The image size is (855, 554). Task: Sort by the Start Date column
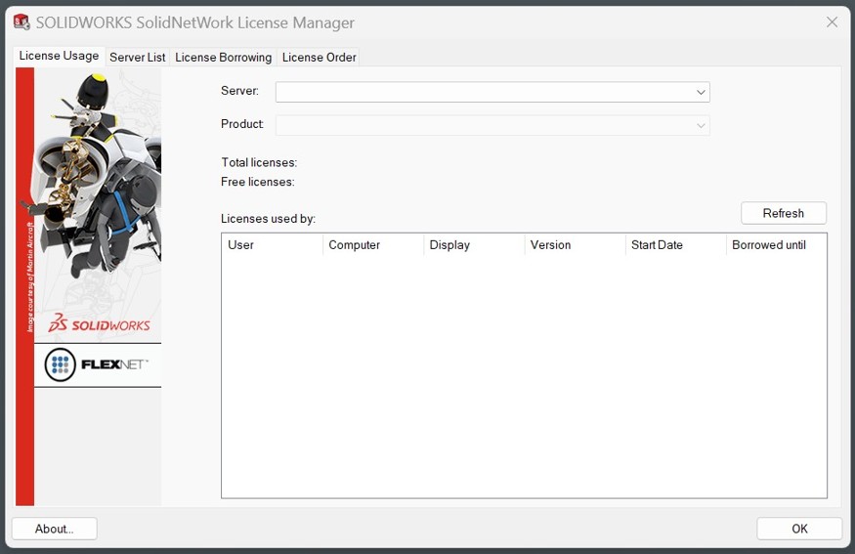tap(675, 245)
